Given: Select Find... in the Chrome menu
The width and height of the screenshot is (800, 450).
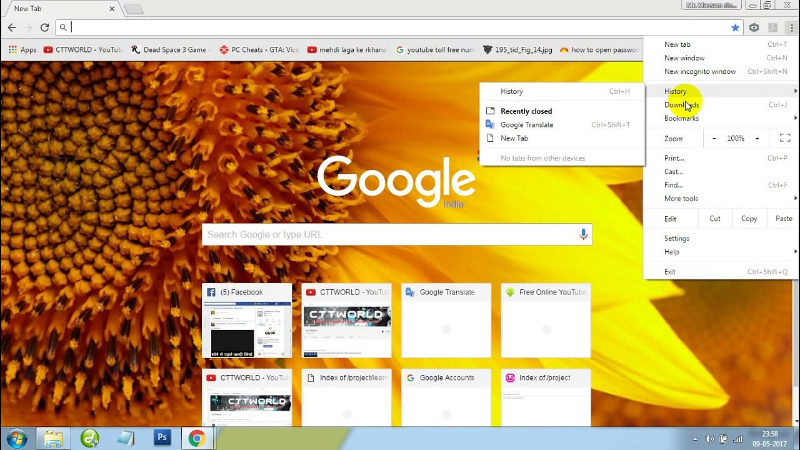Looking at the screenshot, I should 721,185.
